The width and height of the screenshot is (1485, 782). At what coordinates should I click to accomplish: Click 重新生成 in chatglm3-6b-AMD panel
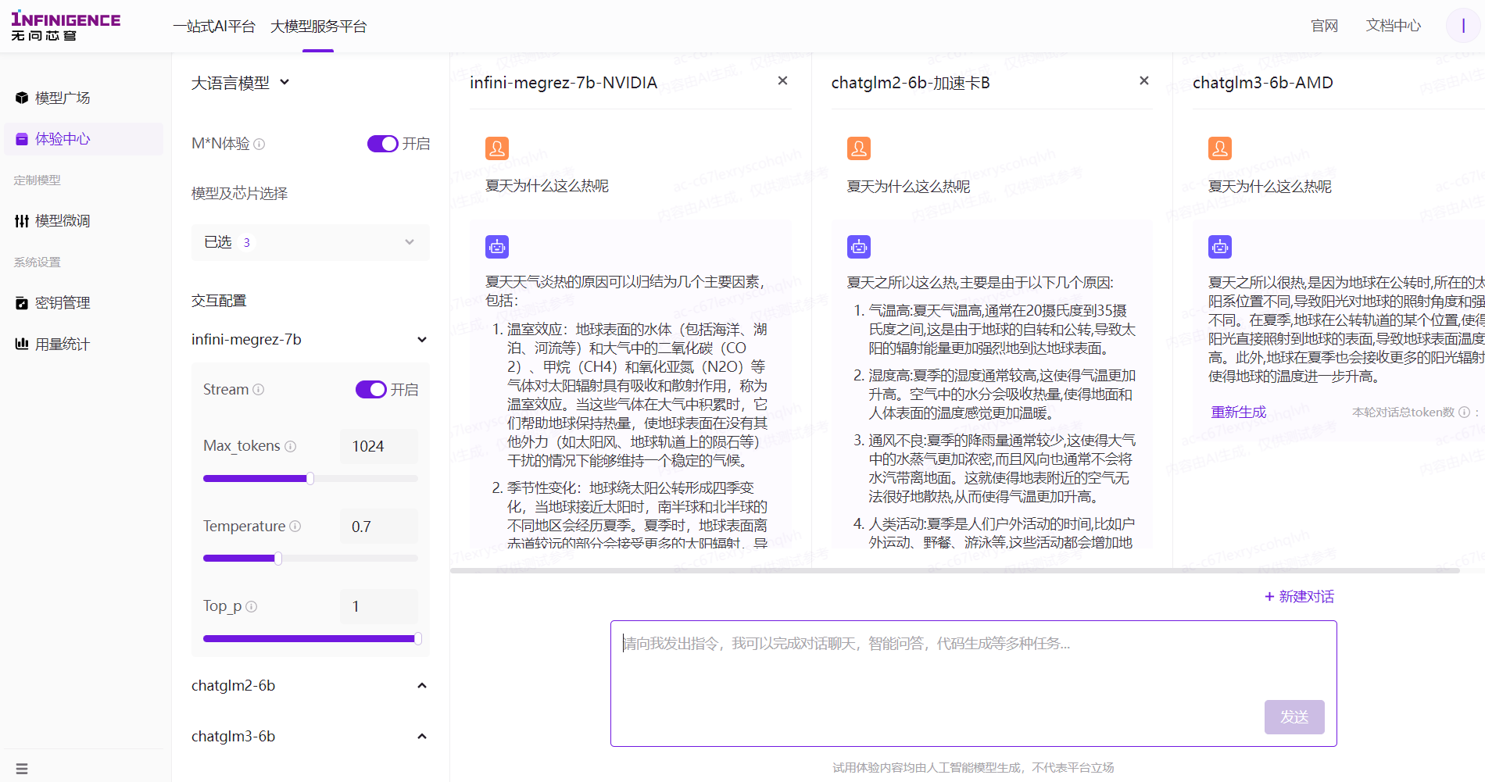[x=1238, y=412]
